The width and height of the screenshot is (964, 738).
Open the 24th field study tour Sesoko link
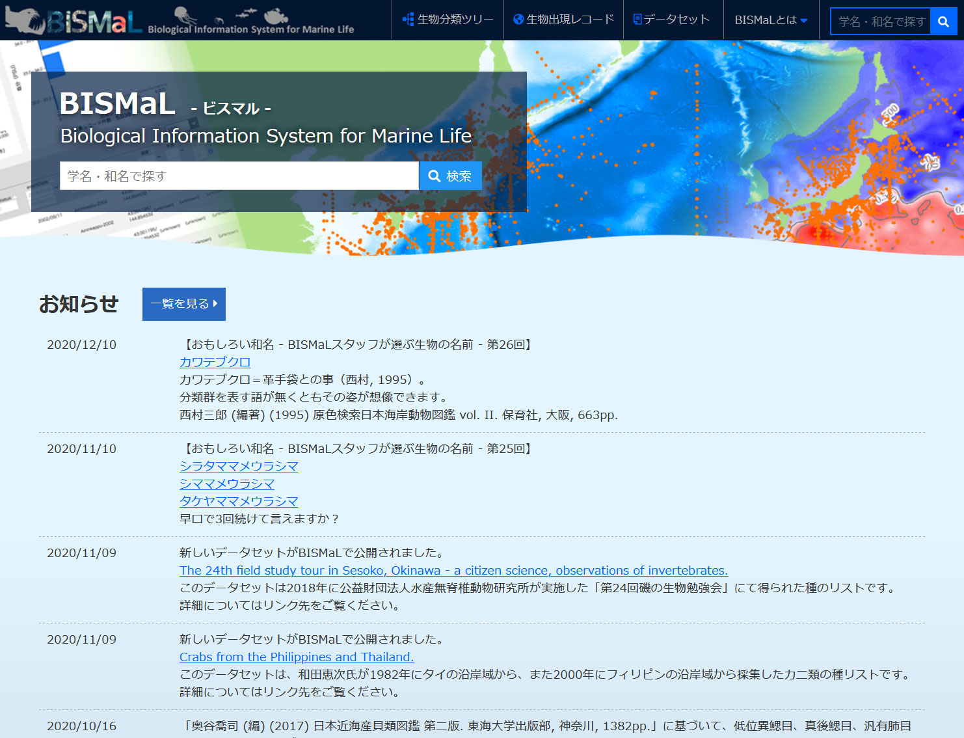pyautogui.click(x=453, y=570)
